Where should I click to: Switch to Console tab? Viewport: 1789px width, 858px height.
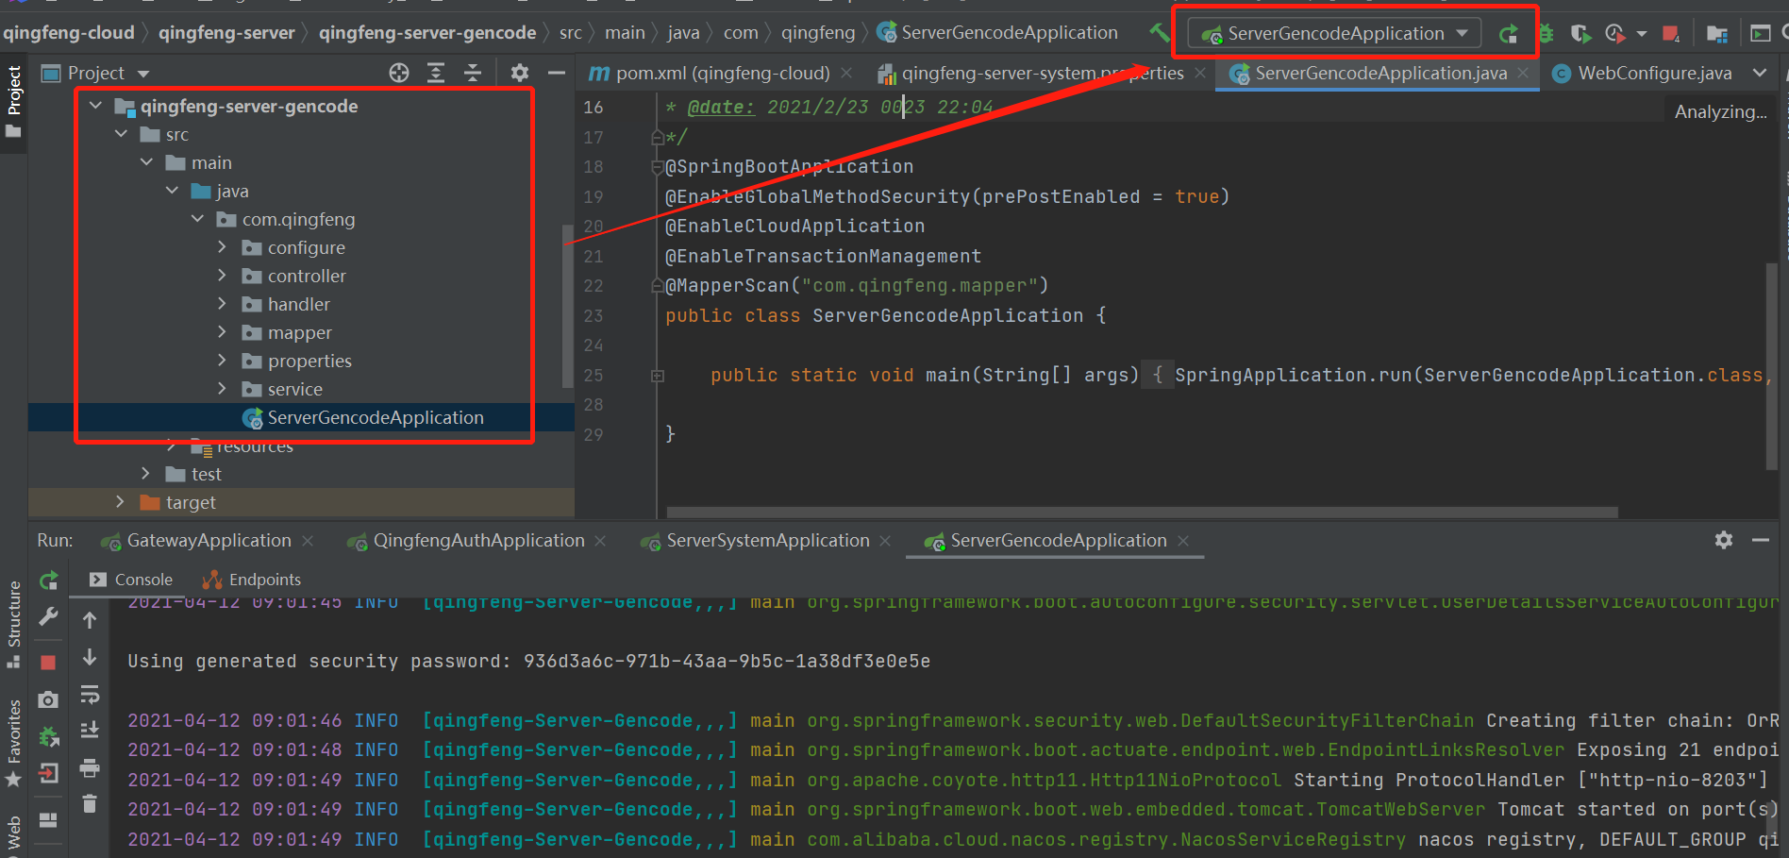[131, 580]
